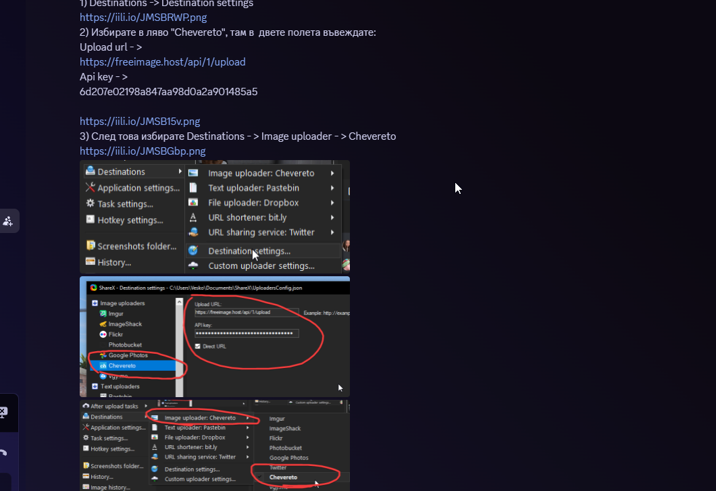The height and width of the screenshot is (491, 716).
Task: Click the stop screen share icon
Action: tap(3, 413)
